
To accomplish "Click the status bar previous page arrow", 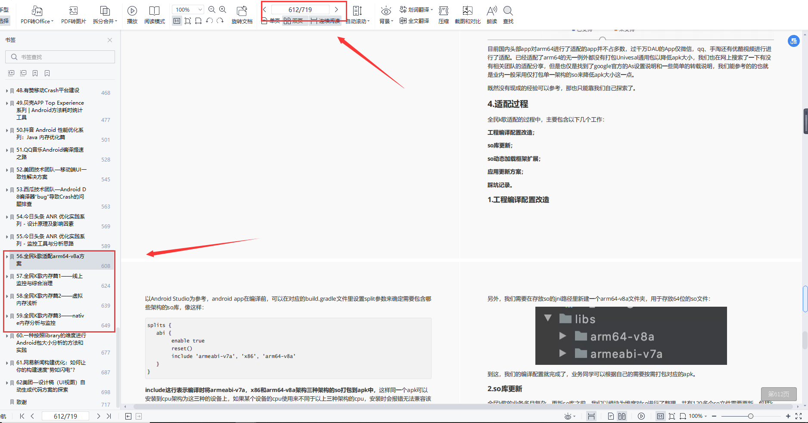I will pyautogui.click(x=32, y=416).
